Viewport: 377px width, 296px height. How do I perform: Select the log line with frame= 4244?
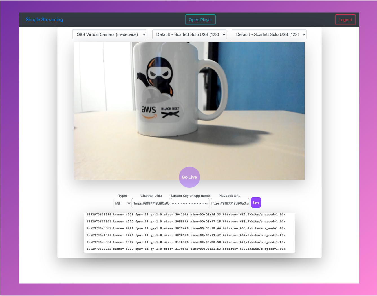(186, 228)
